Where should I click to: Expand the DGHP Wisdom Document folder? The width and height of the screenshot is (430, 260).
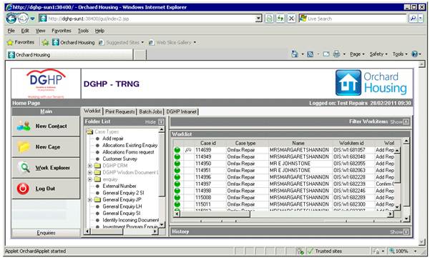tap(89, 172)
